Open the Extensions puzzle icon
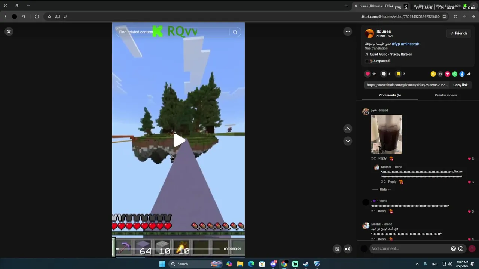 coord(37,16)
